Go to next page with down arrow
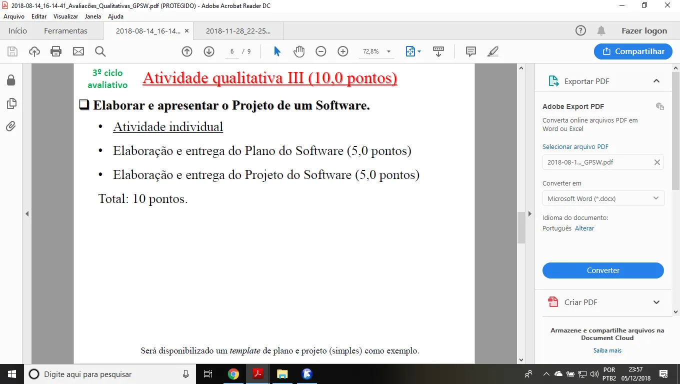The height and width of the screenshot is (384, 680). coord(209,51)
